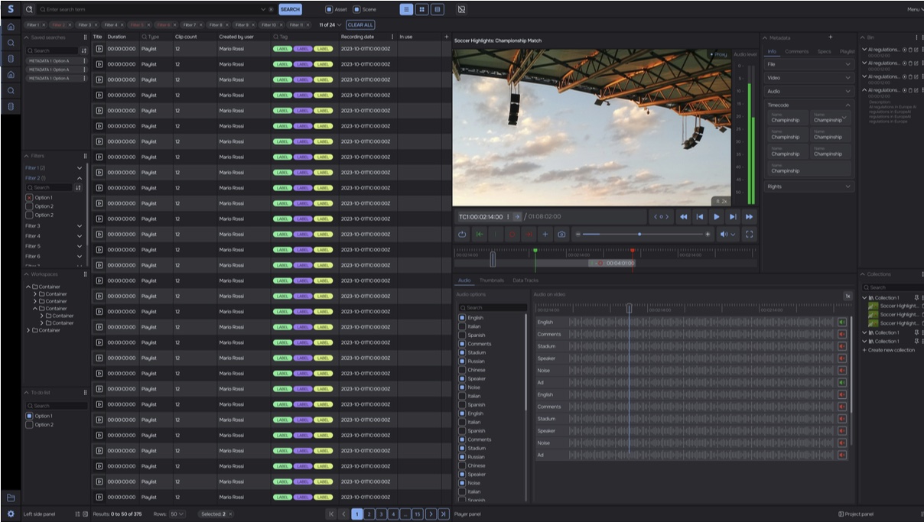Click the red out-point marker on the timeline
Screen dimensions: 924x522
pyautogui.click(x=633, y=251)
